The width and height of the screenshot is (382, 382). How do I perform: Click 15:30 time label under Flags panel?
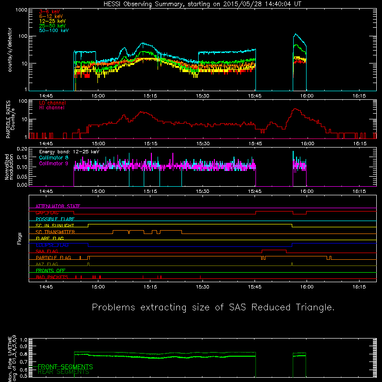click(202, 287)
